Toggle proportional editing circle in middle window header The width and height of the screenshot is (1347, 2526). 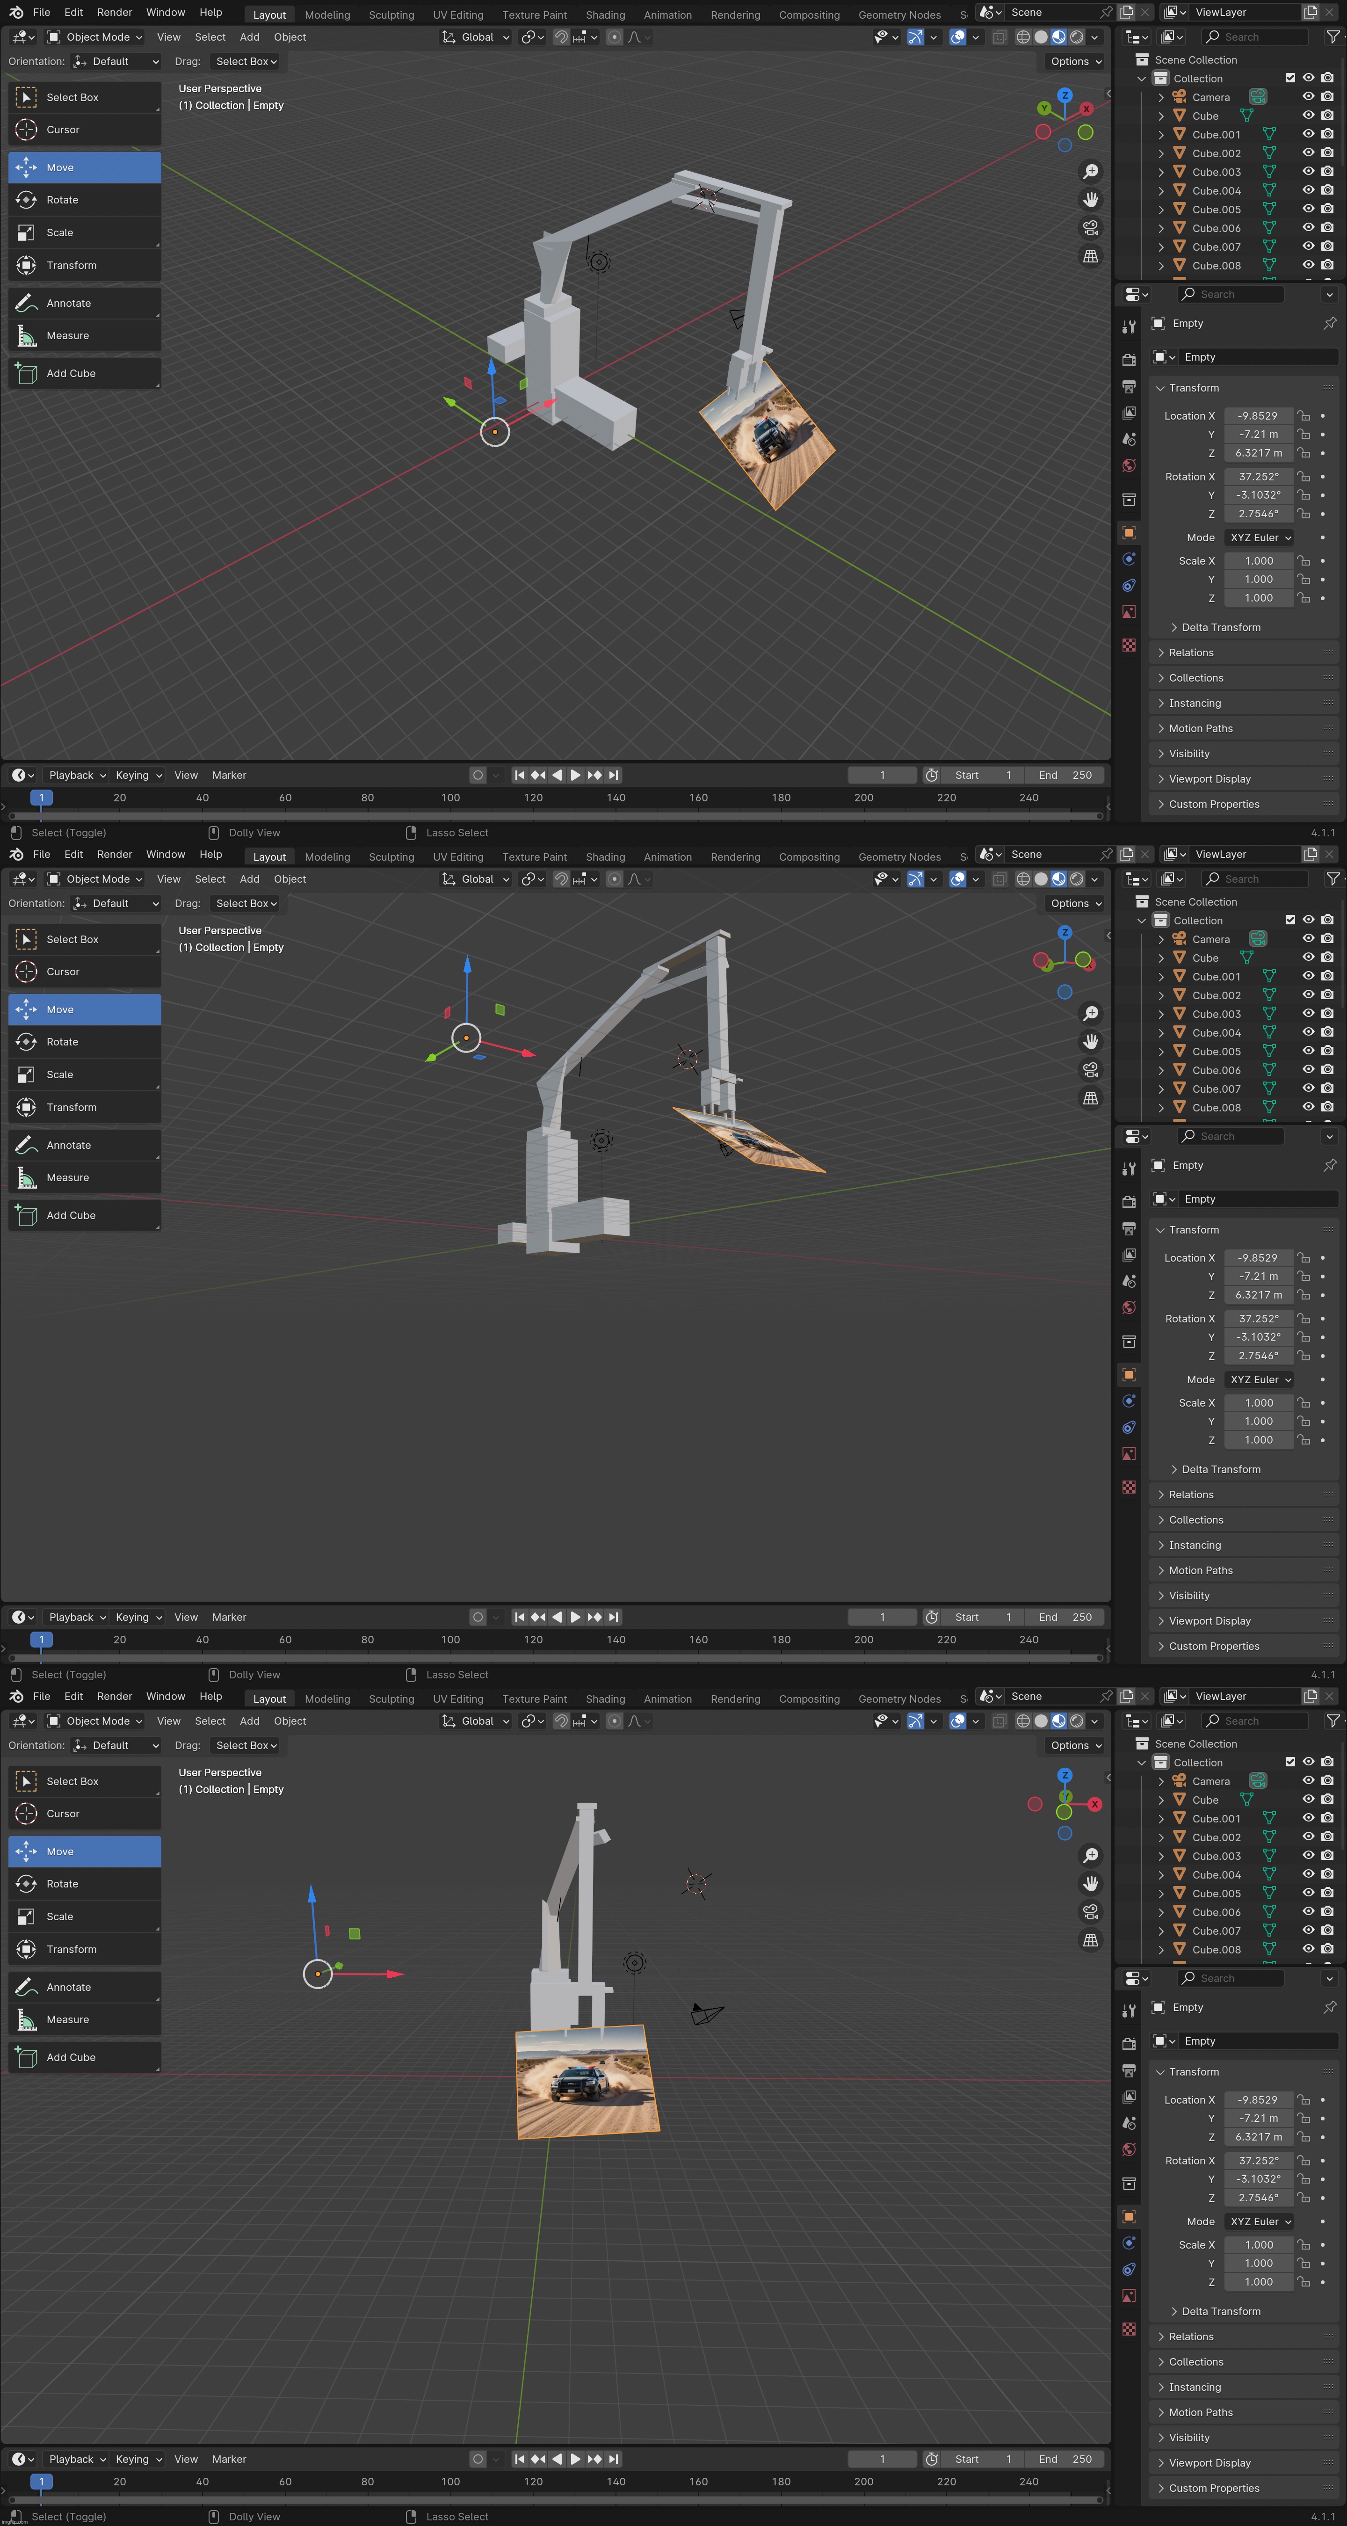(615, 879)
